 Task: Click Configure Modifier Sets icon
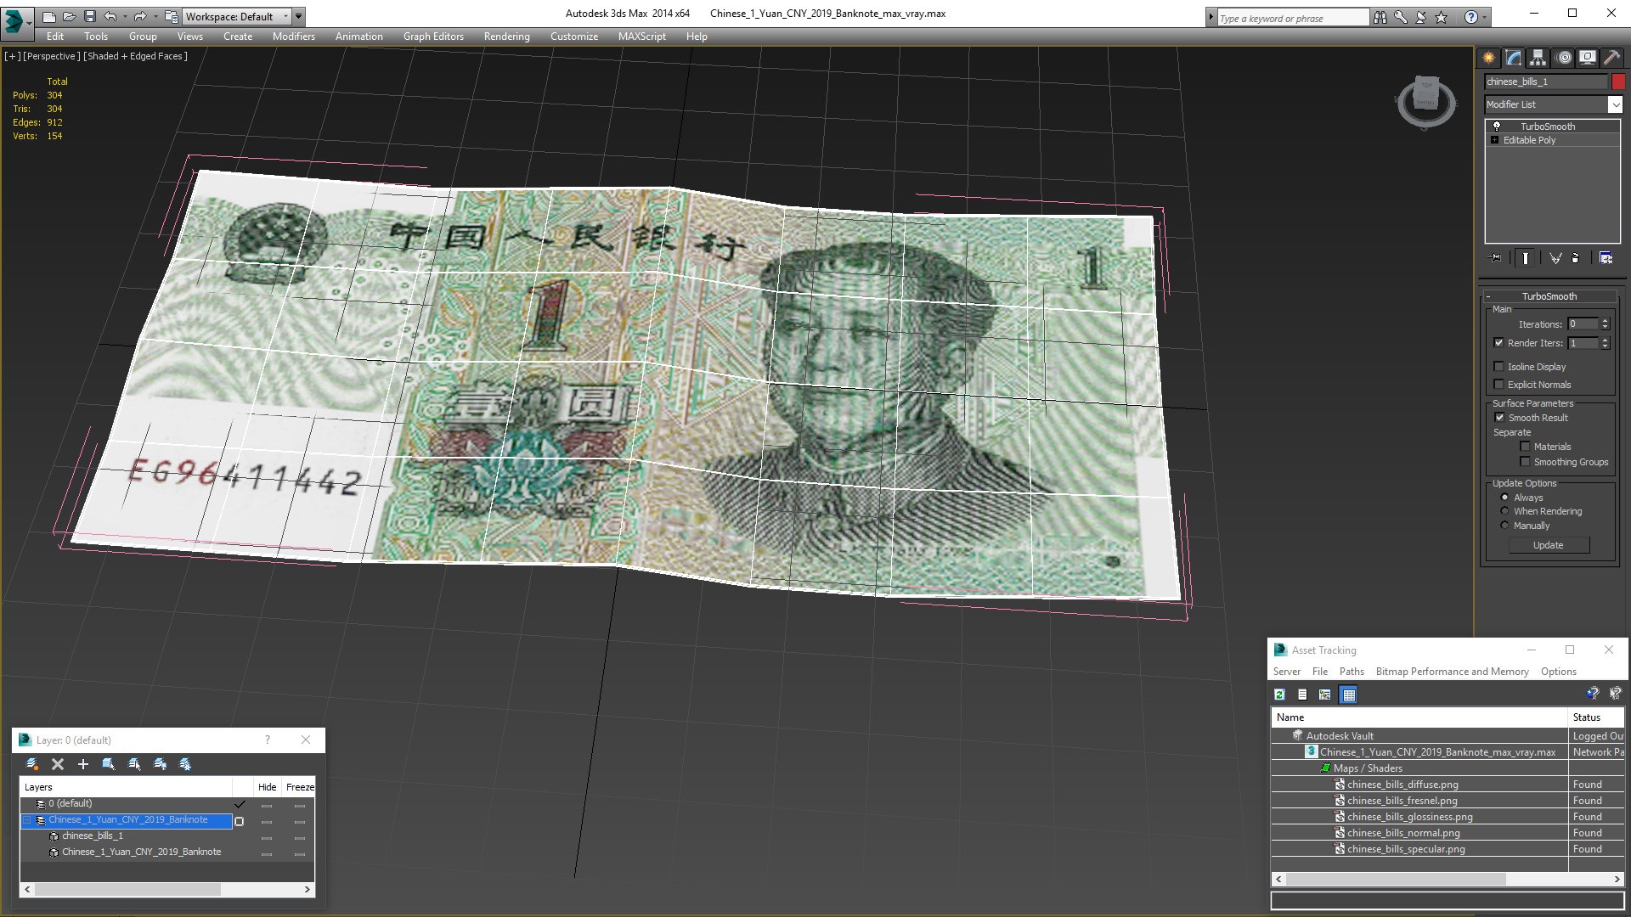[x=1606, y=258]
